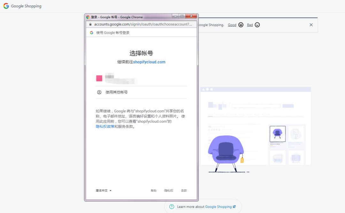Click the smiling face Good feedback icon
The image size is (345, 213).
[x=241, y=25]
